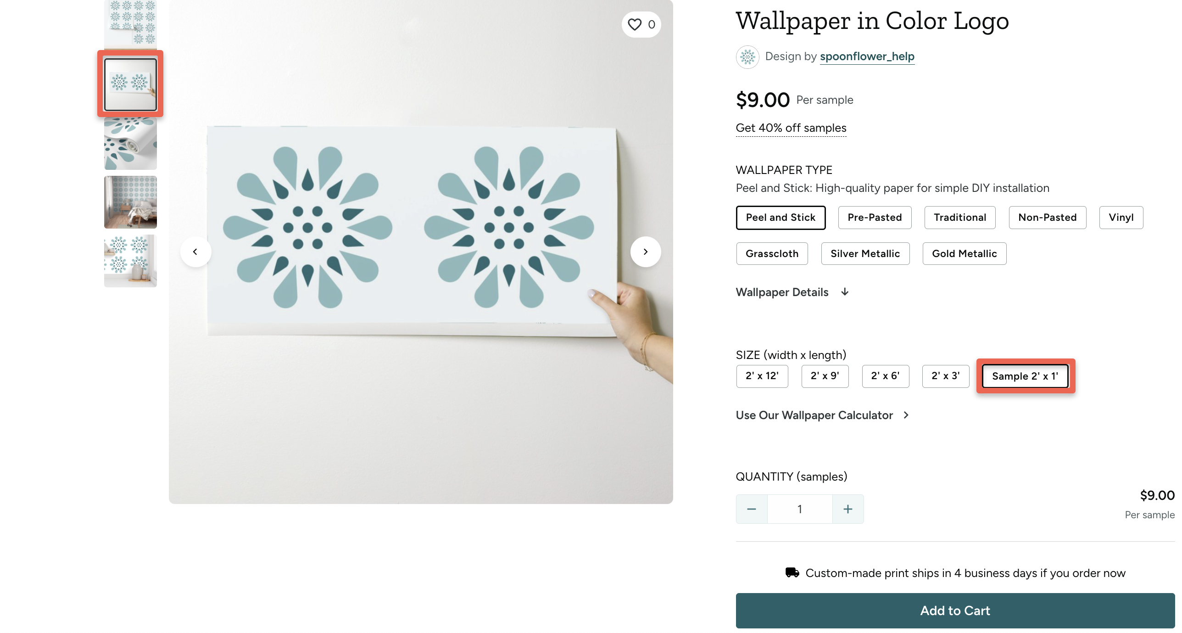Switch size to Sample 2' x 1'
Viewport: 1182px width, 633px height.
1026,376
